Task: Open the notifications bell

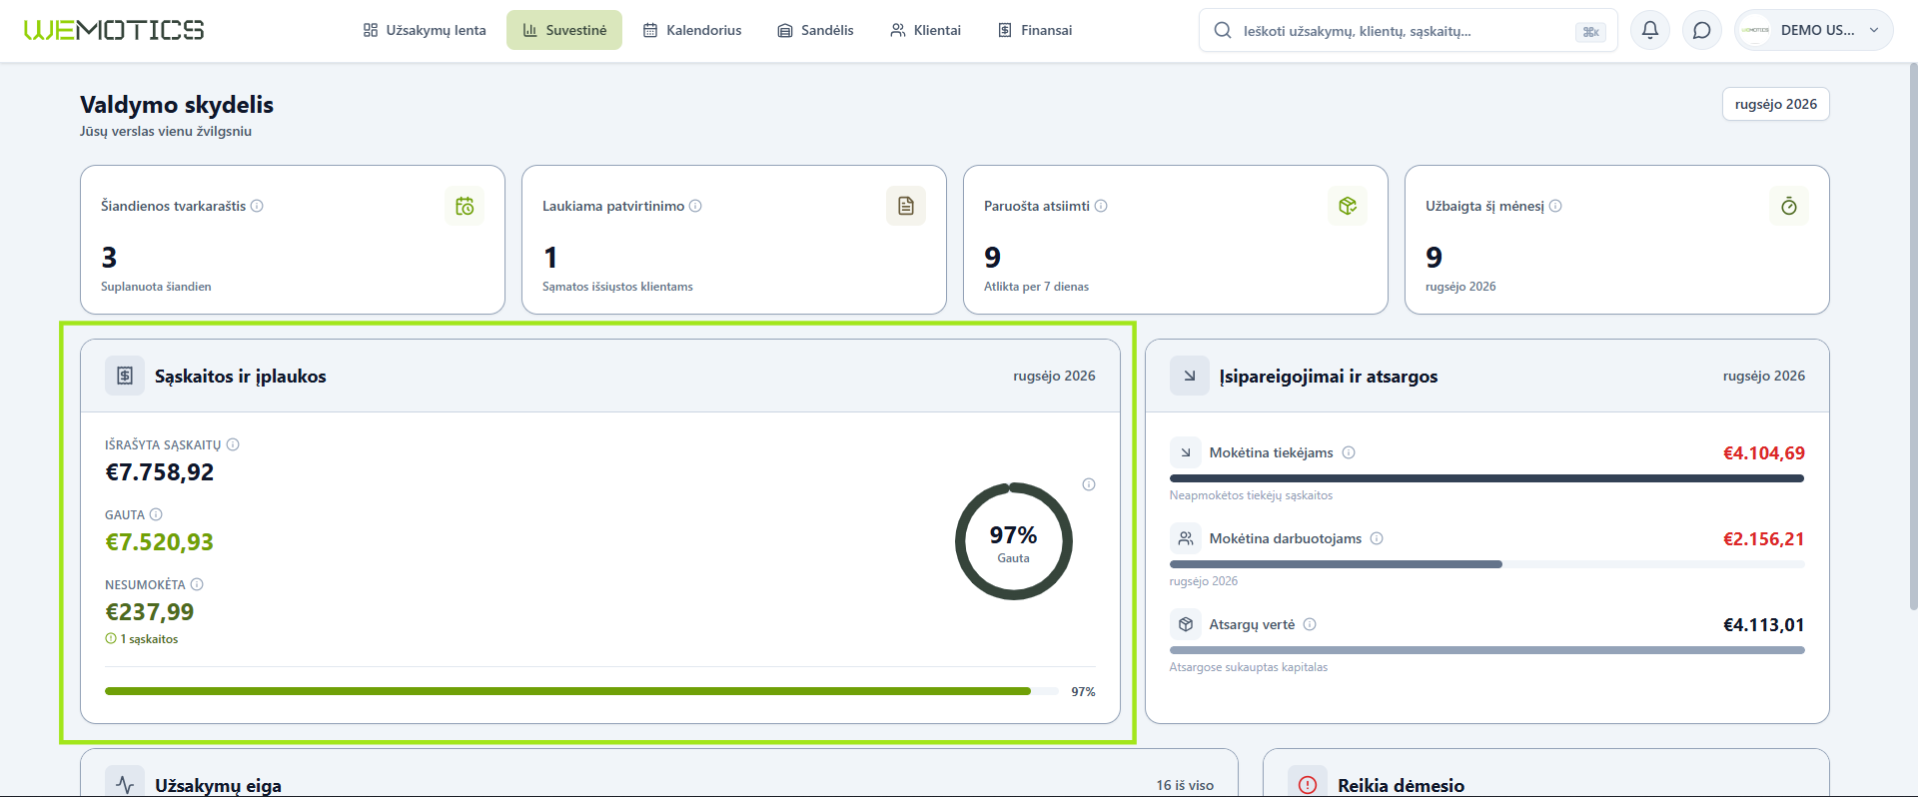Action: [1650, 30]
